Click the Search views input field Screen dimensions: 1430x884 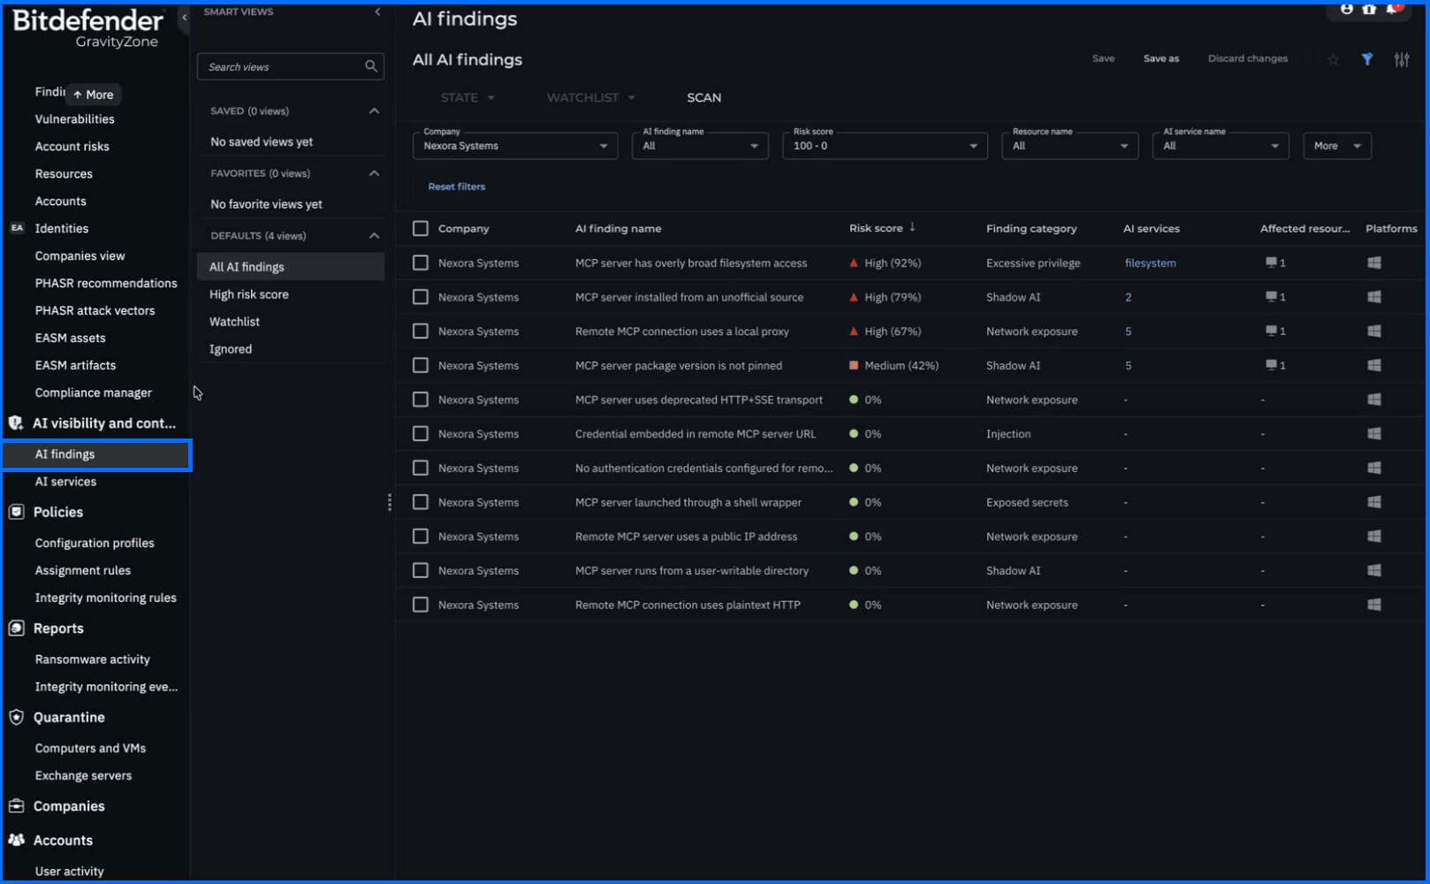[279, 66]
